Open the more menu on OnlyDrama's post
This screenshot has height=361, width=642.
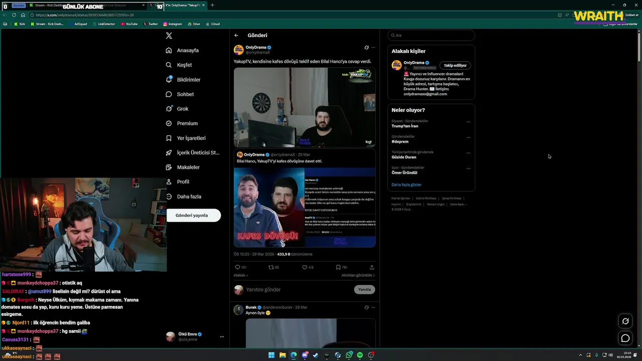[x=373, y=48]
